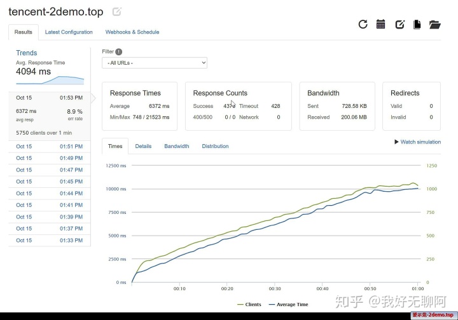Open the Latest Configuration tab
Image resolution: width=458 pixels, height=320 pixels.
(x=69, y=32)
